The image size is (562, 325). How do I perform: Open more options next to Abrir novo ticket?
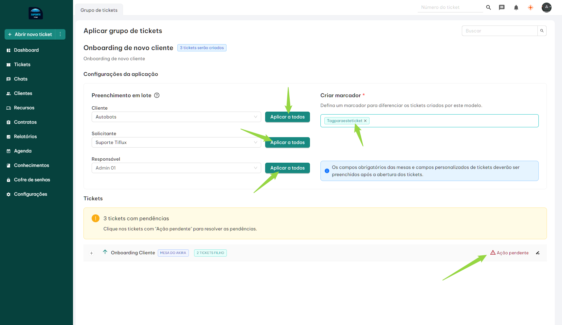(60, 34)
